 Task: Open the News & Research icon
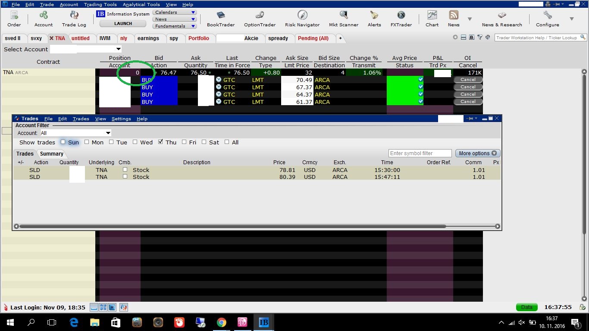pos(502,19)
